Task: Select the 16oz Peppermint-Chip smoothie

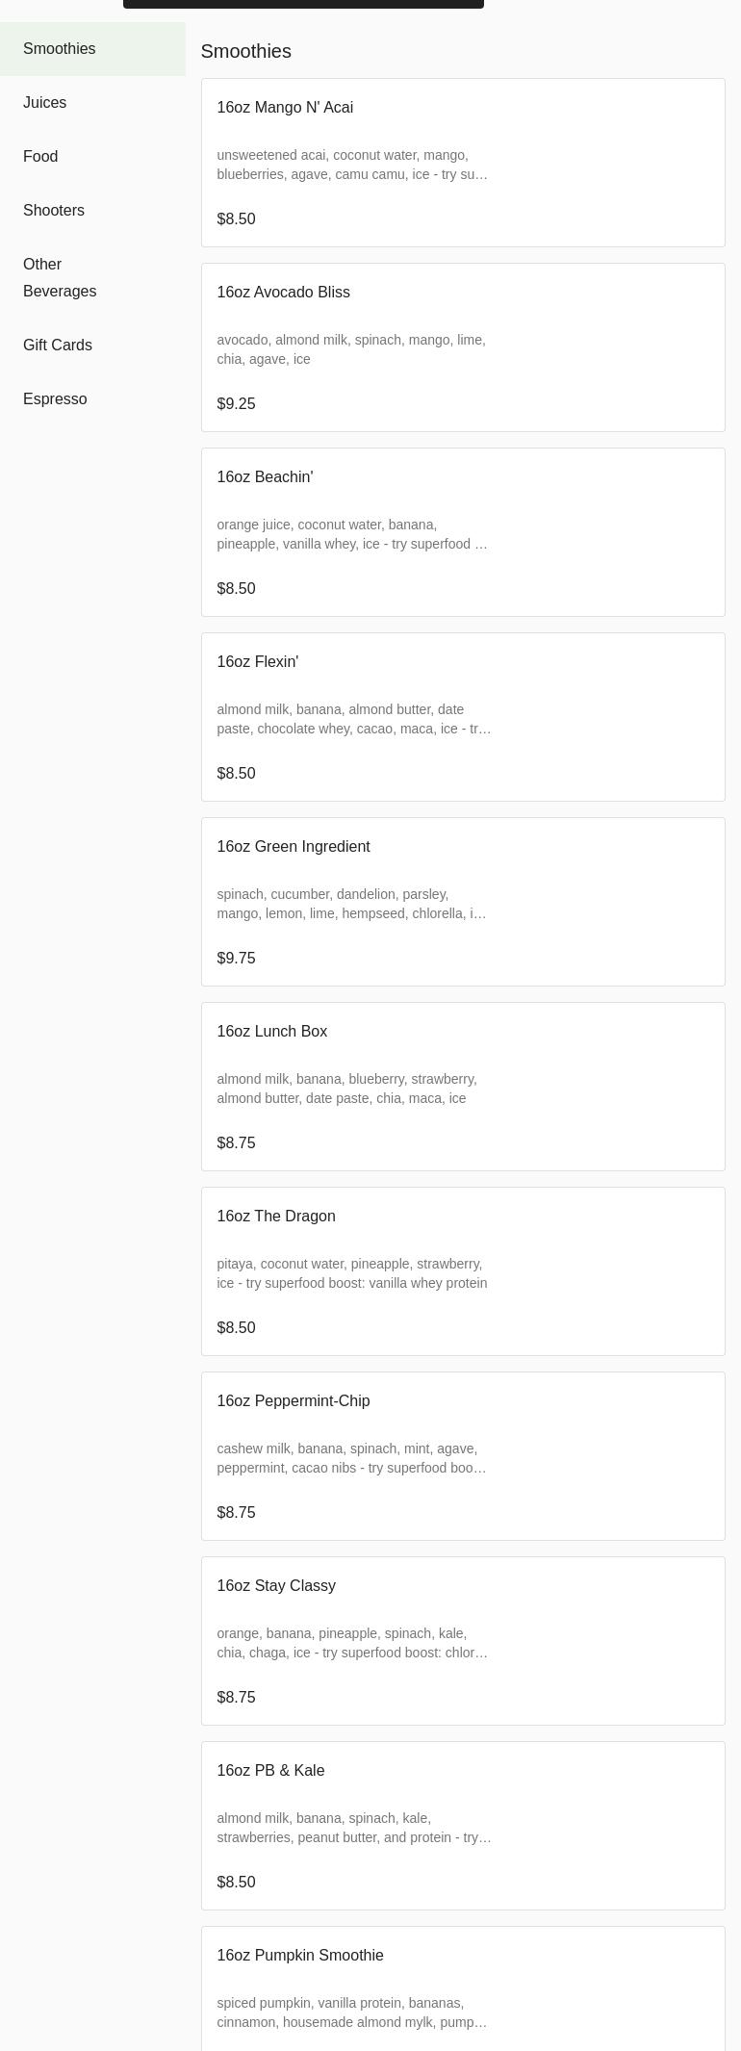Action: tap(462, 1456)
